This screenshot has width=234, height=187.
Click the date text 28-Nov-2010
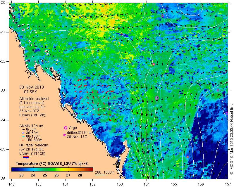[32, 87]
